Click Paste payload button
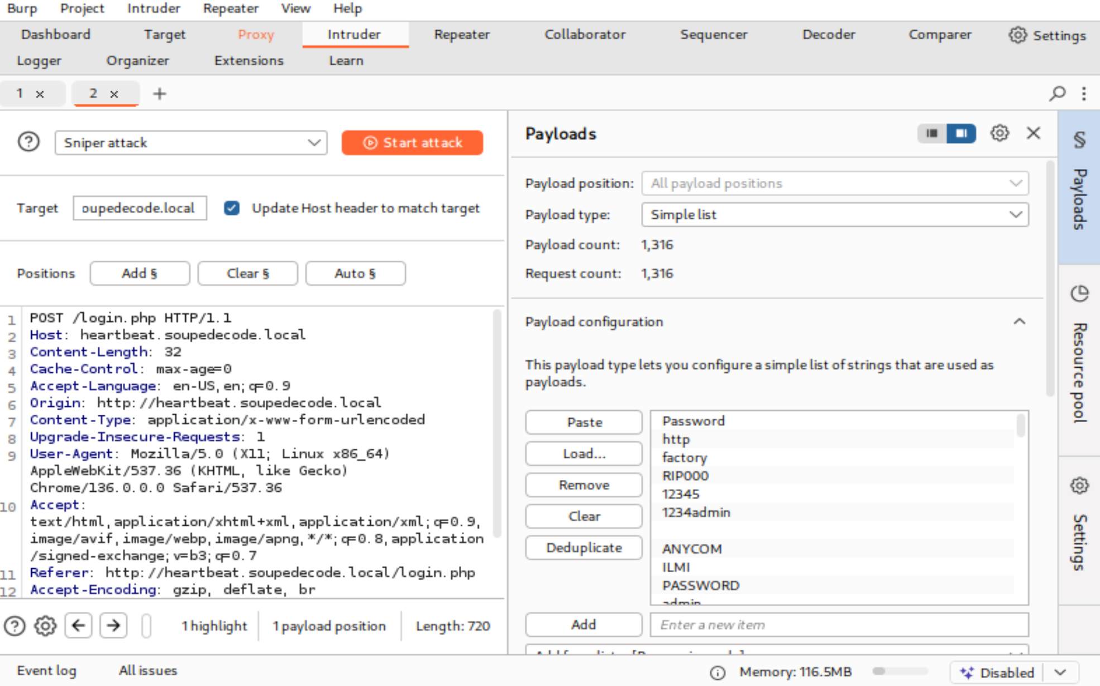This screenshot has height=686, width=1100. pyautogui.click(x=584, y=423)
